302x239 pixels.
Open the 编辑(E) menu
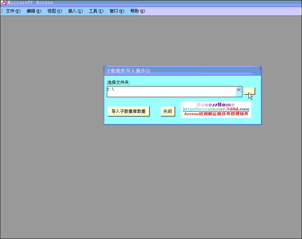click(34, 11)
